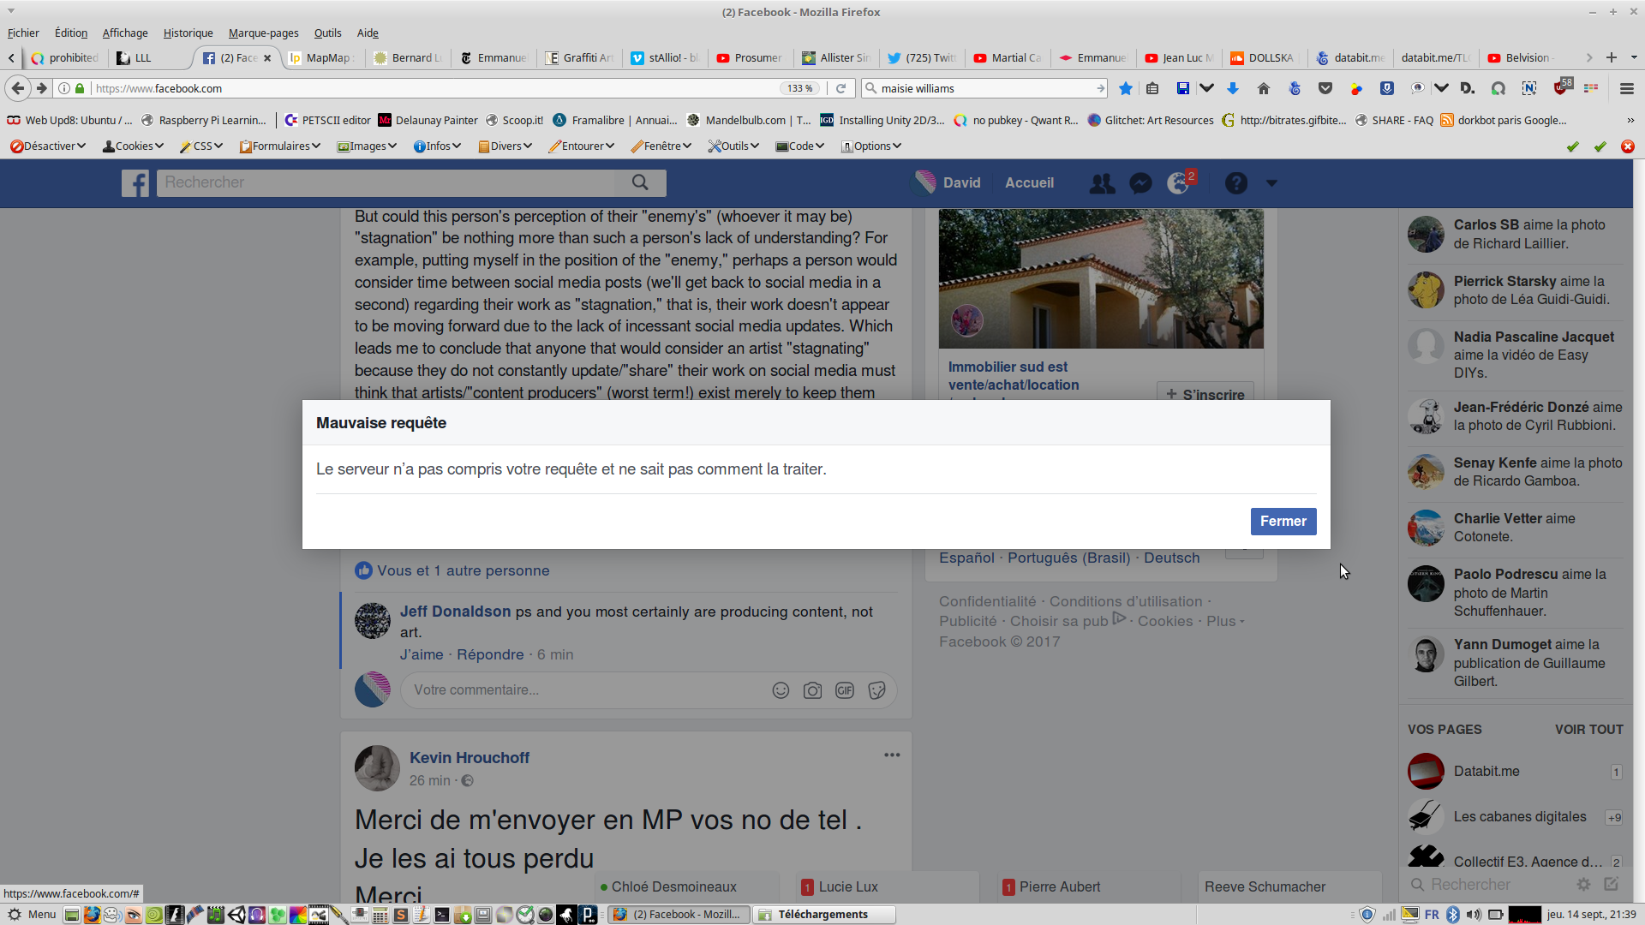Reload the page with the refresh icon

(841, 88)
